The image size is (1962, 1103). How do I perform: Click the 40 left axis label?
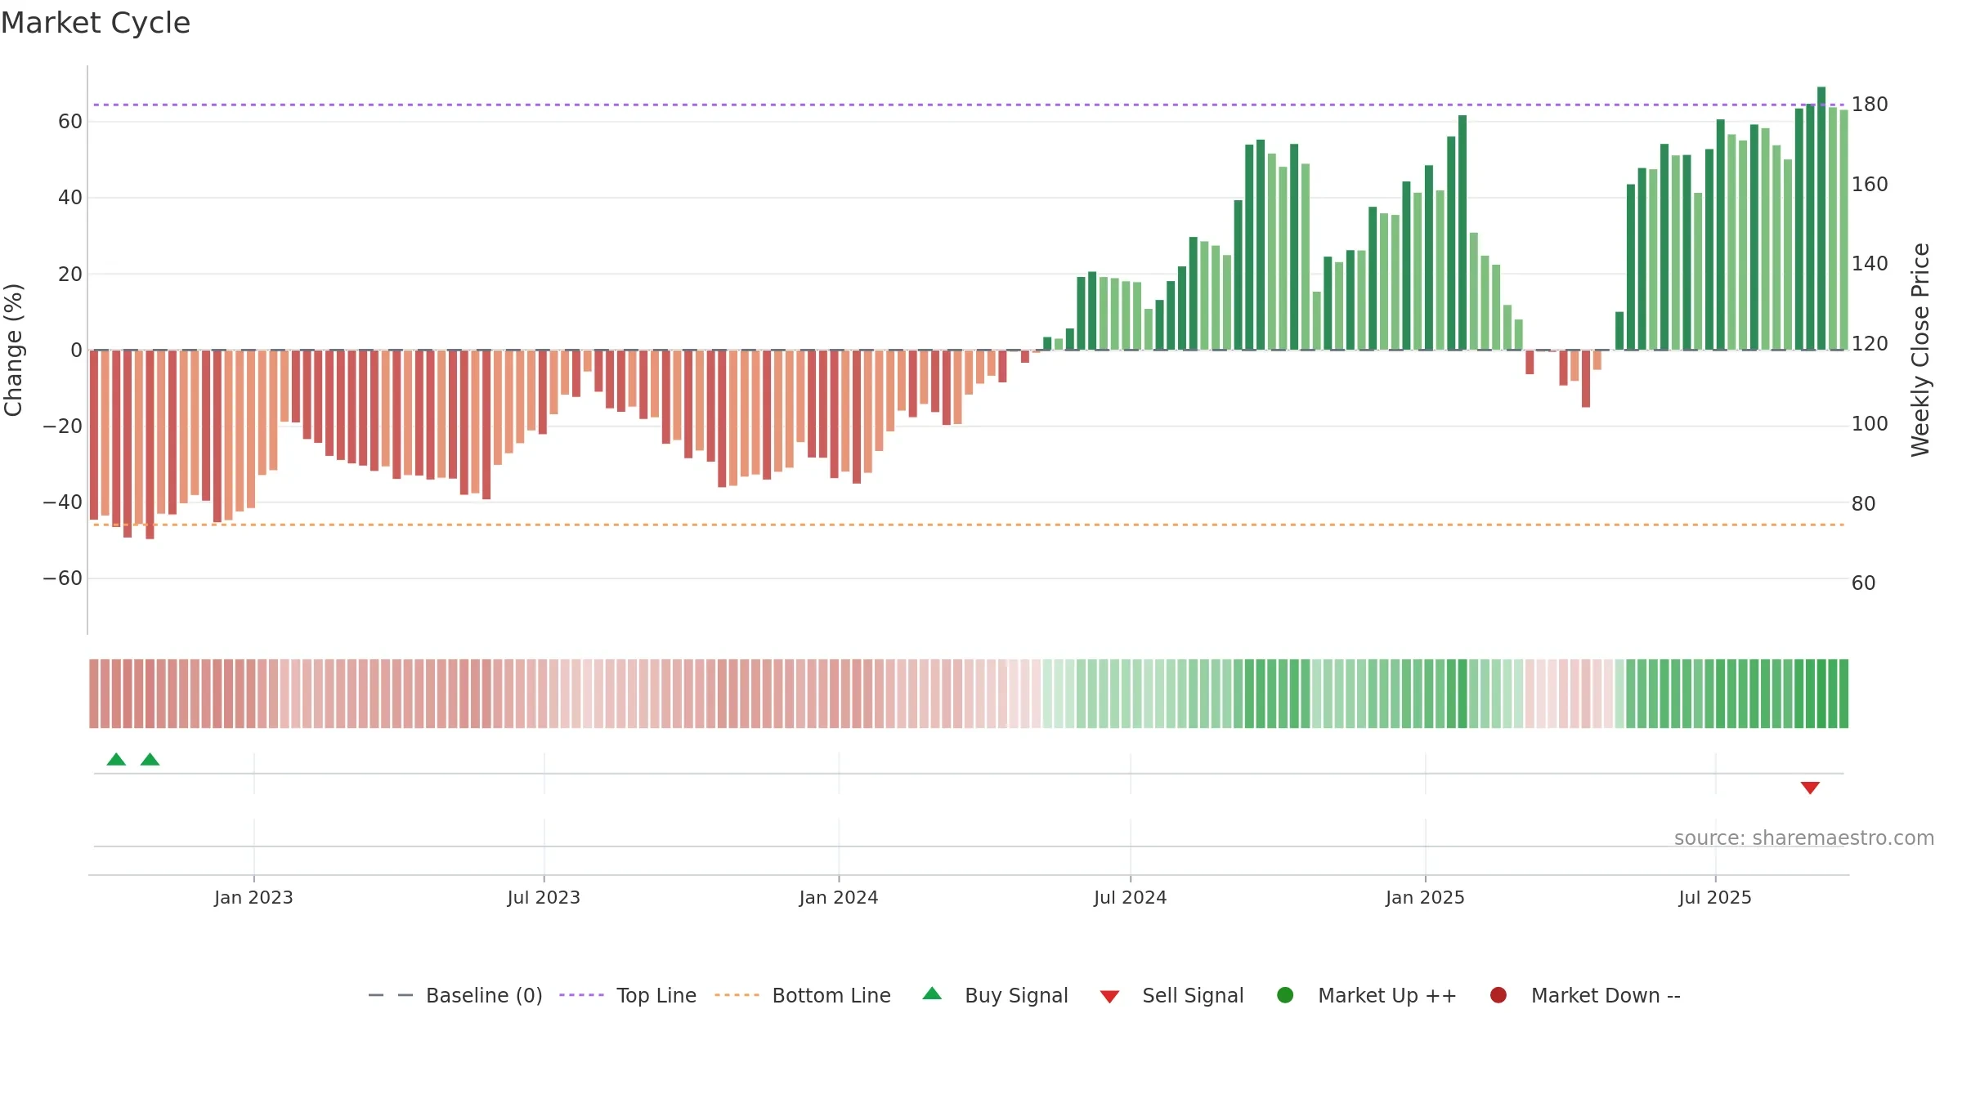tap(70, 198)
